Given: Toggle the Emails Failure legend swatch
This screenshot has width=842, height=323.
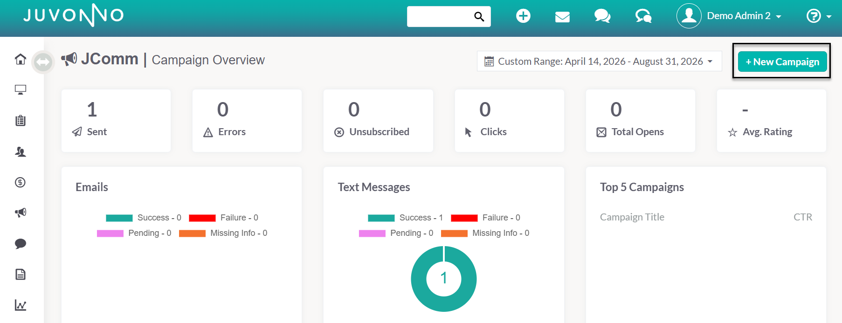Looking at the screenshot, I should pyautogui.click(x=202, y=218).
